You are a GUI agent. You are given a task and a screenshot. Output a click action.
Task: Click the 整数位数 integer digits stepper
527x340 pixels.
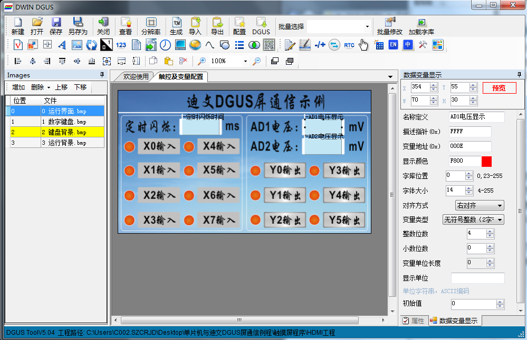point(490,234)
